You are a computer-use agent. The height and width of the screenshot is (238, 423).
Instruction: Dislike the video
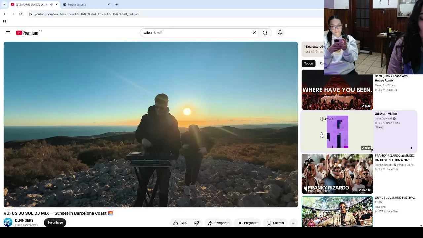point(196,223)
